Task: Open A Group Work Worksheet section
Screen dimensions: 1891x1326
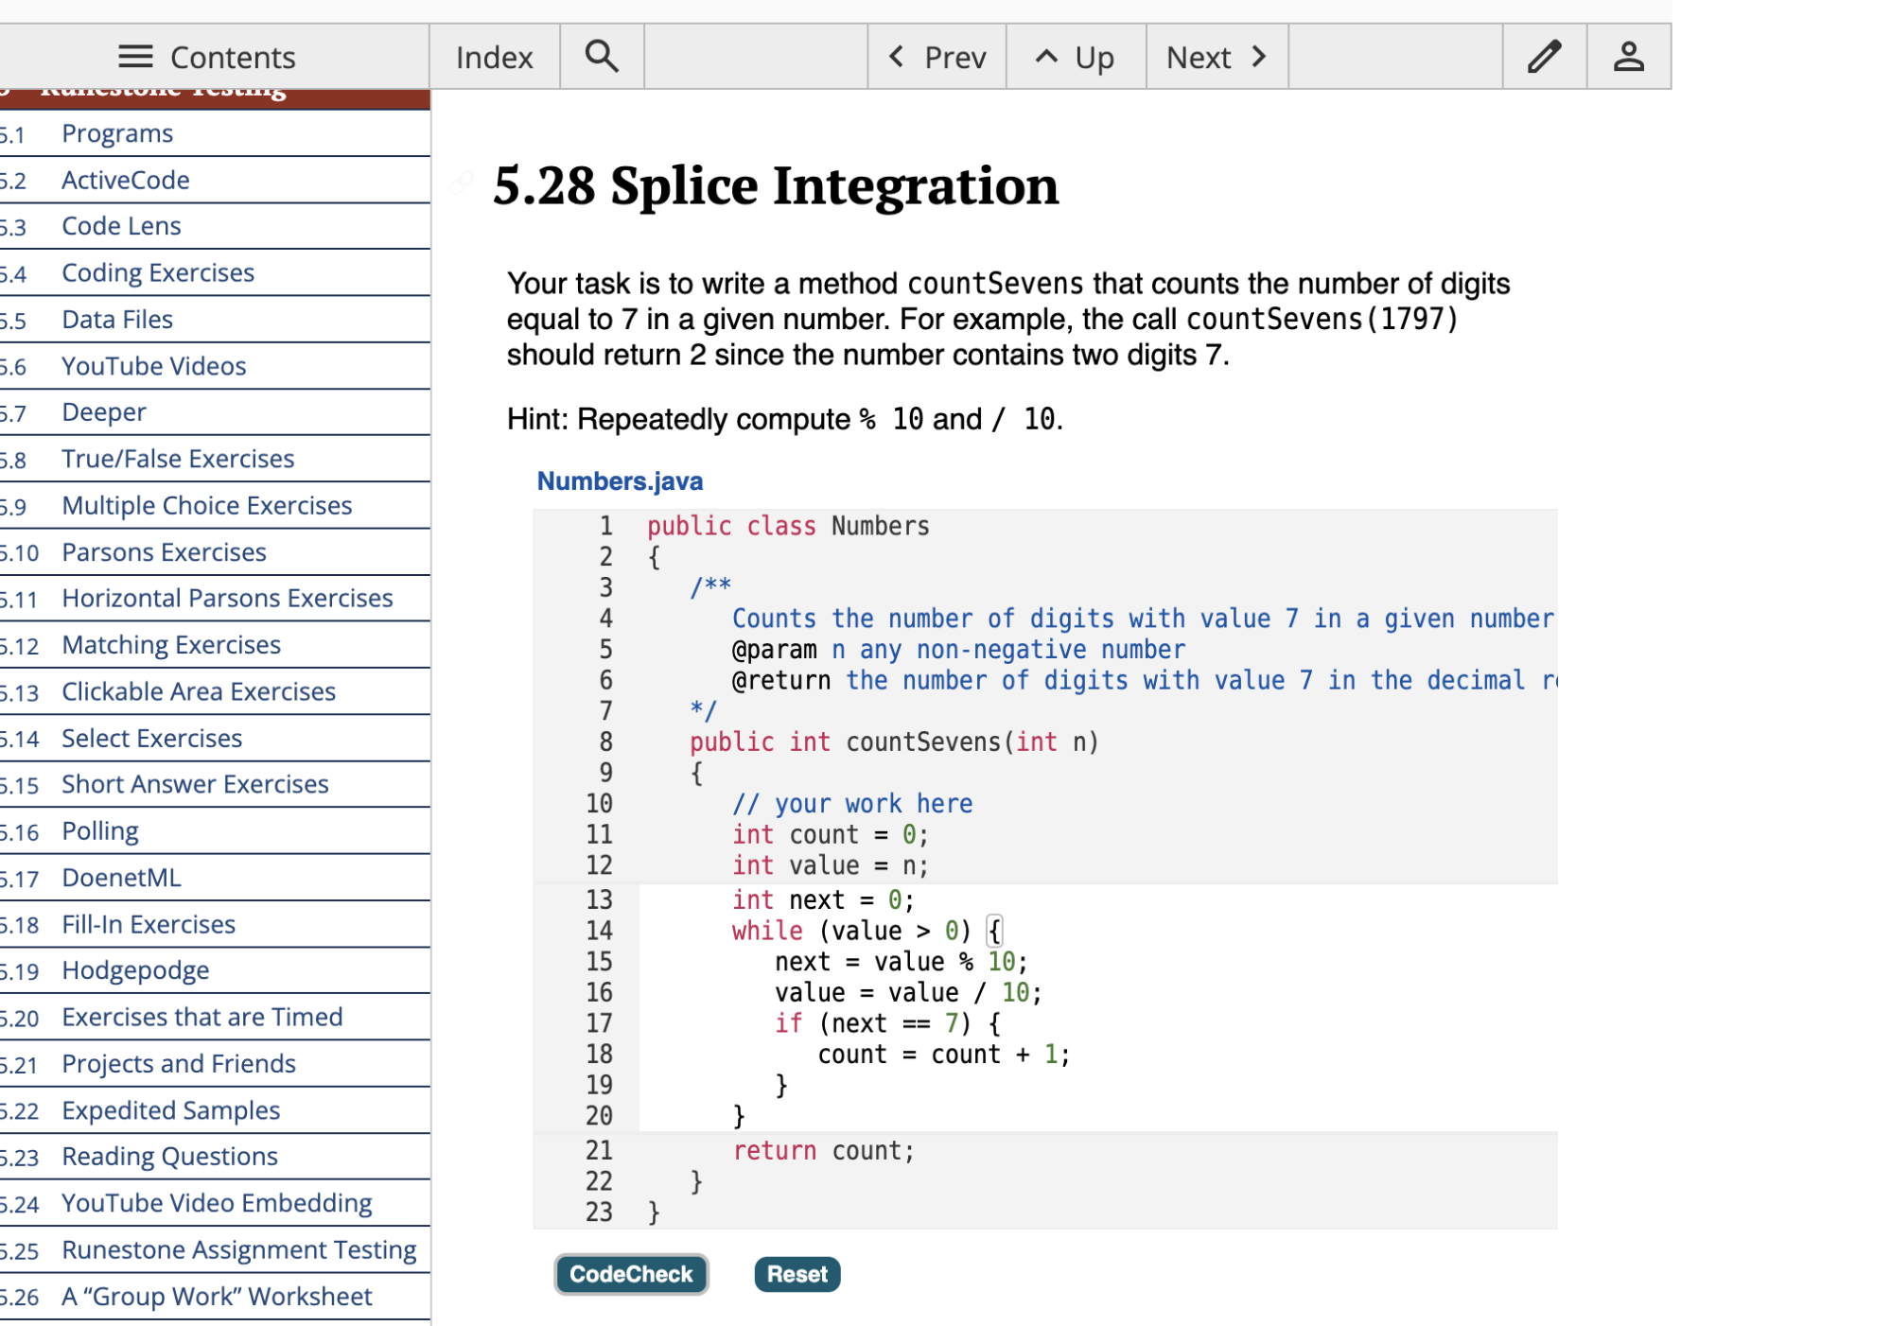Action: 217,1296
